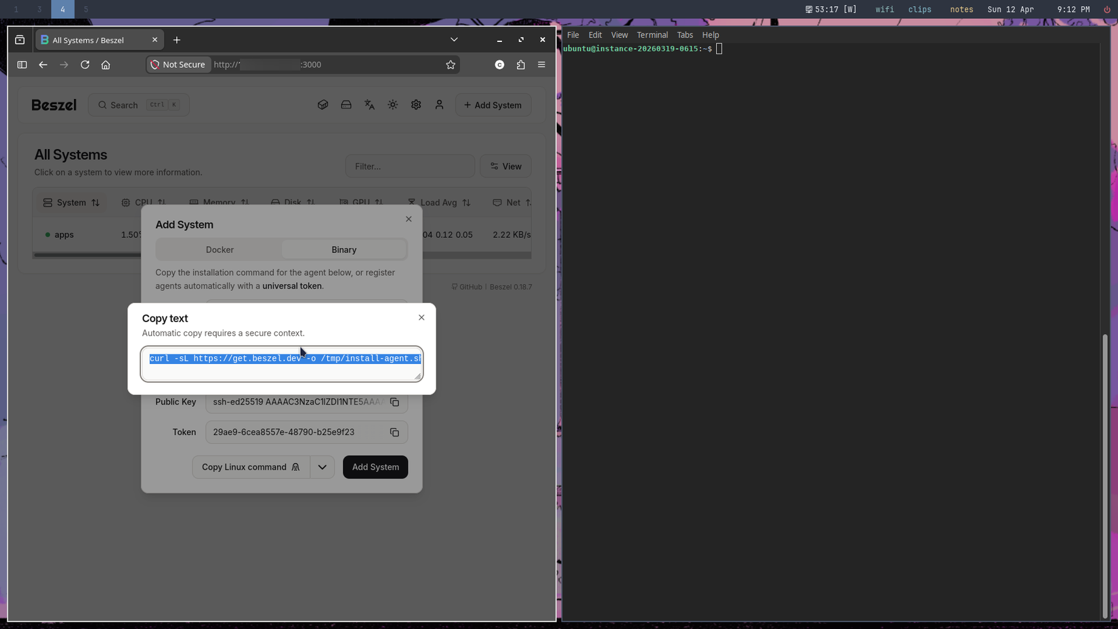Image resolution: width=1118 pixels, height=629 pixels.
Task: Open the drive icon in the Beszel header
Action: [346, 105]
